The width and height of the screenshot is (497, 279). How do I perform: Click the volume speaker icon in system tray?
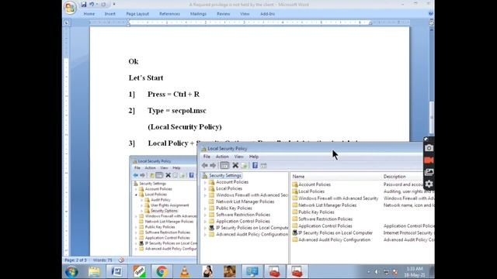(x=377, y=272)
